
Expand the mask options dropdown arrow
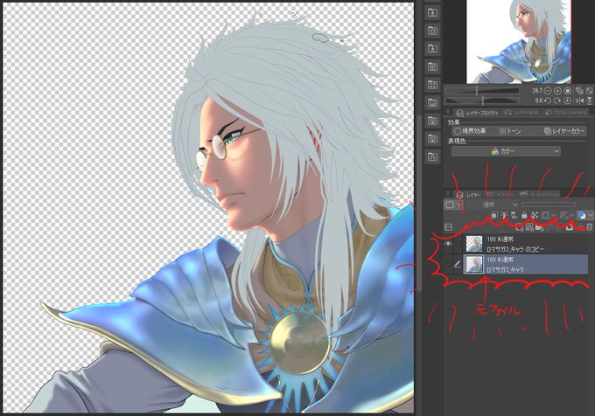(x=554, y=215)
